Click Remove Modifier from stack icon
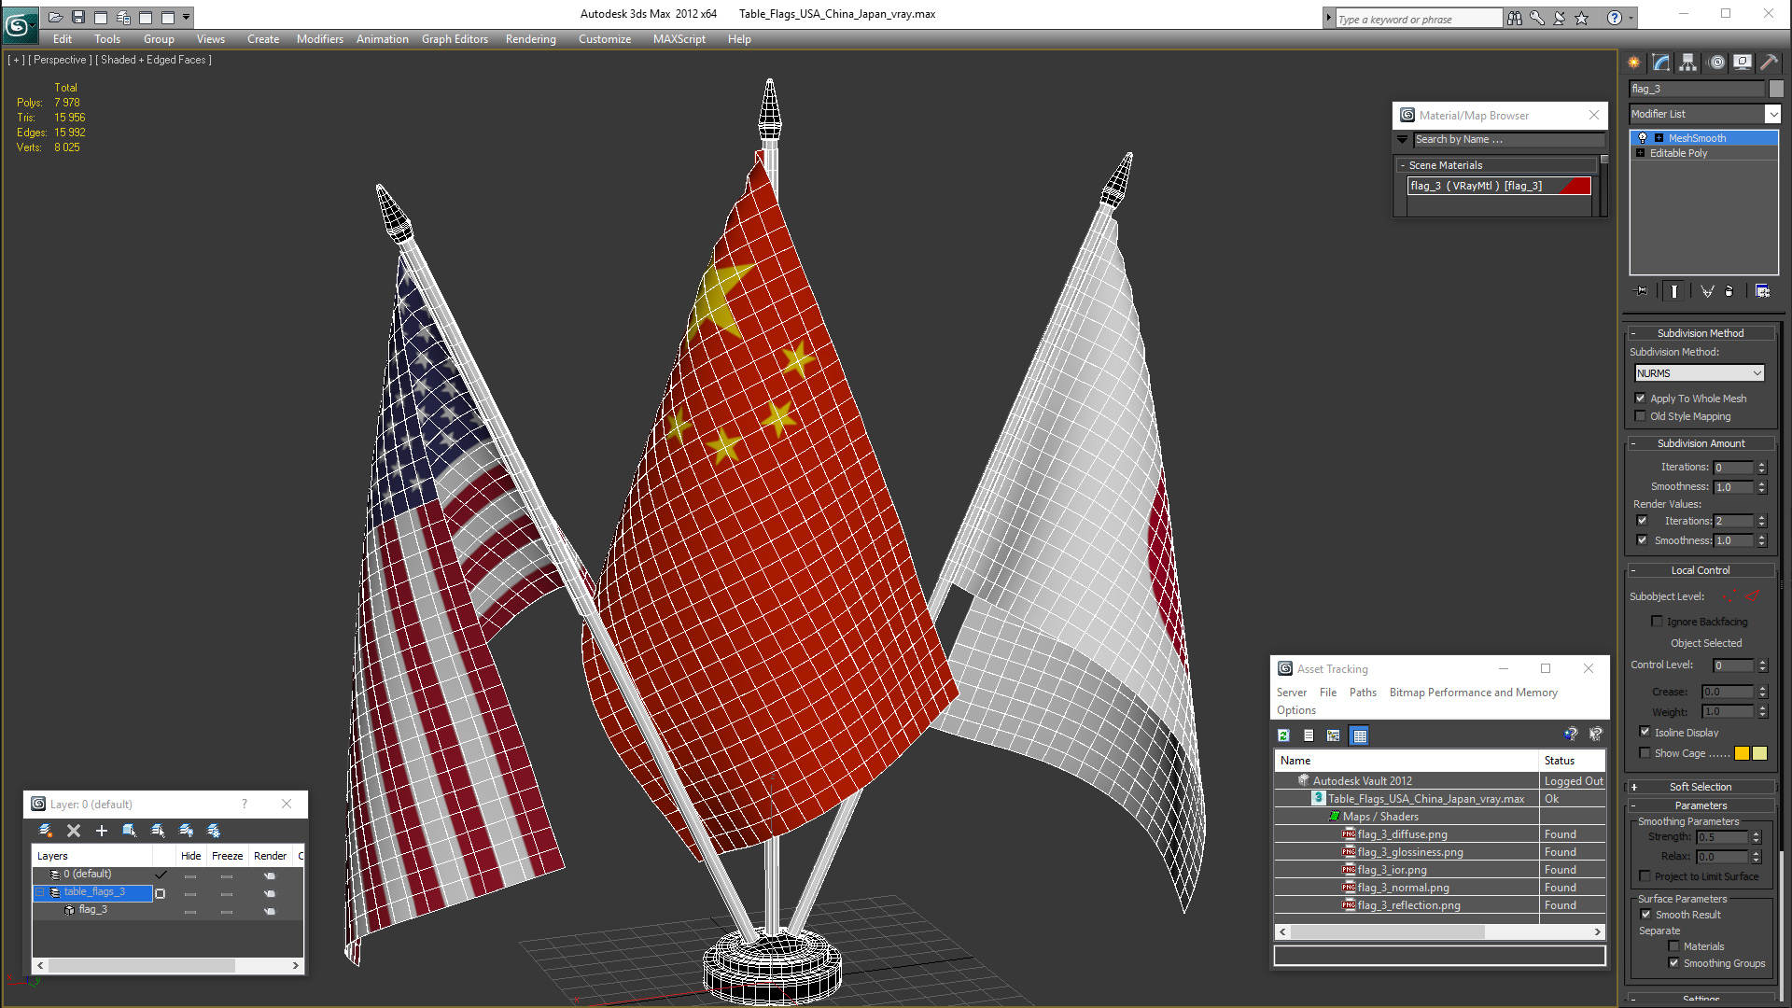1792x1008 pixels. (x=1729, y=291)
